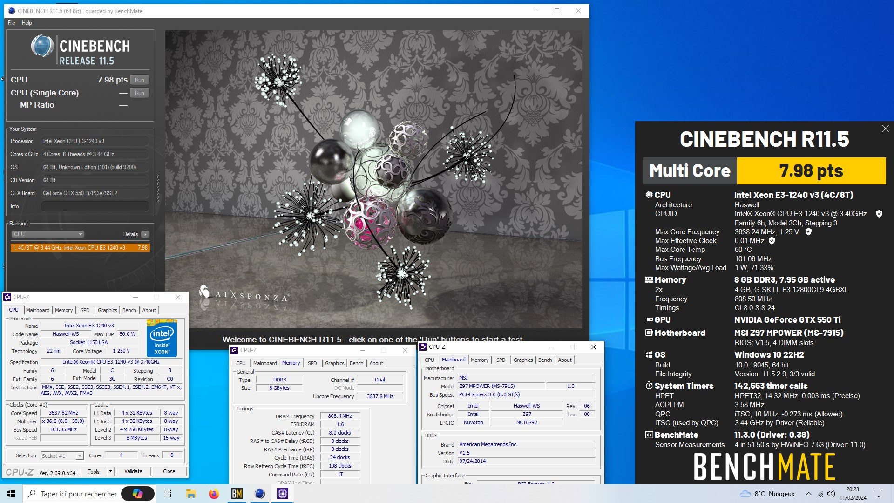Click the Motherboard icon in BenchMate panel
Screen dimensions: 894x503
[649, 333]
